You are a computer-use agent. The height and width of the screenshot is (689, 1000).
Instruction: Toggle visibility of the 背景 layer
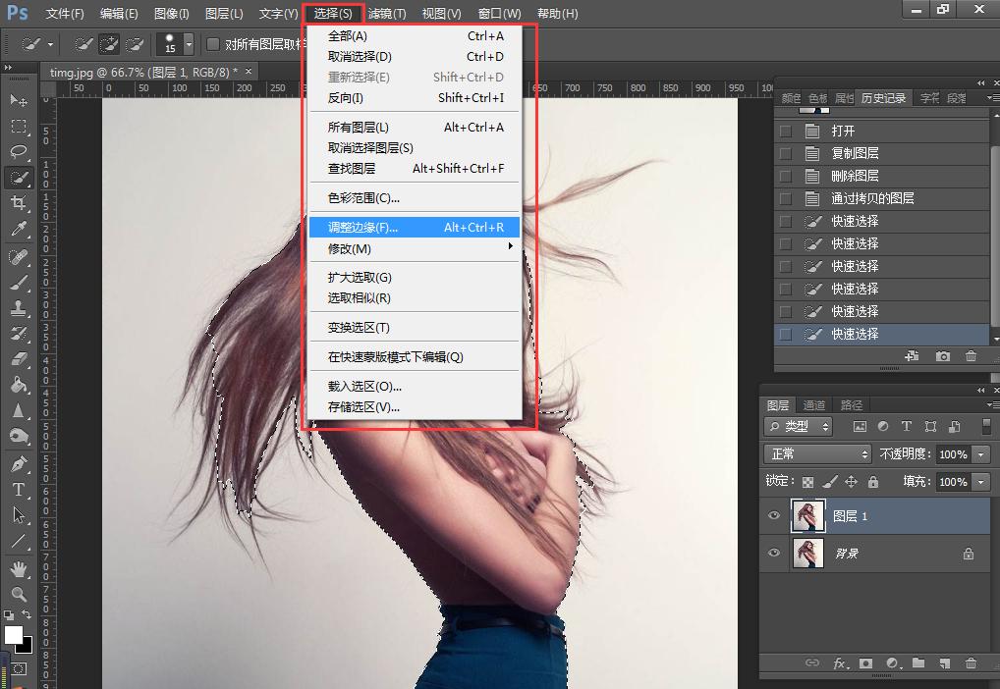pos(774,554)
